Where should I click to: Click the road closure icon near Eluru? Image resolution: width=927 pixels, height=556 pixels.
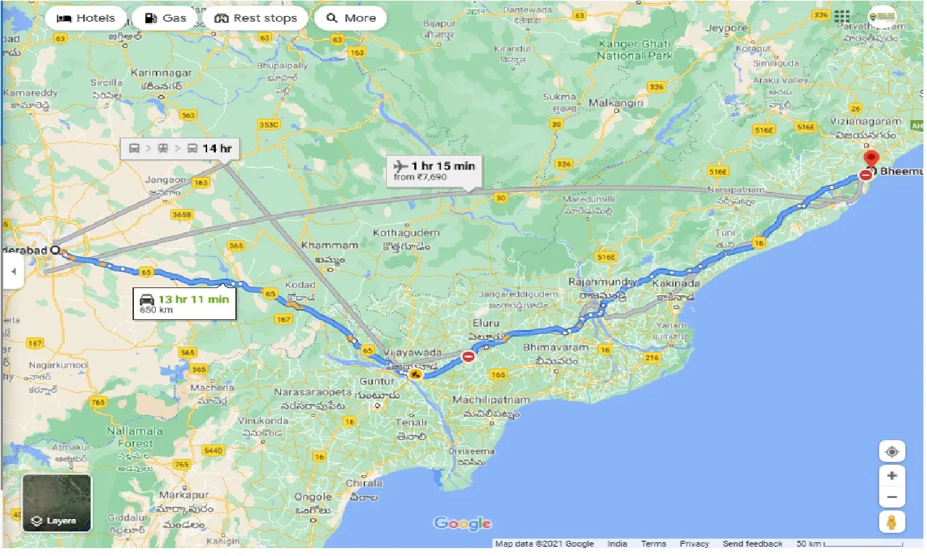[x=469, y=356]
